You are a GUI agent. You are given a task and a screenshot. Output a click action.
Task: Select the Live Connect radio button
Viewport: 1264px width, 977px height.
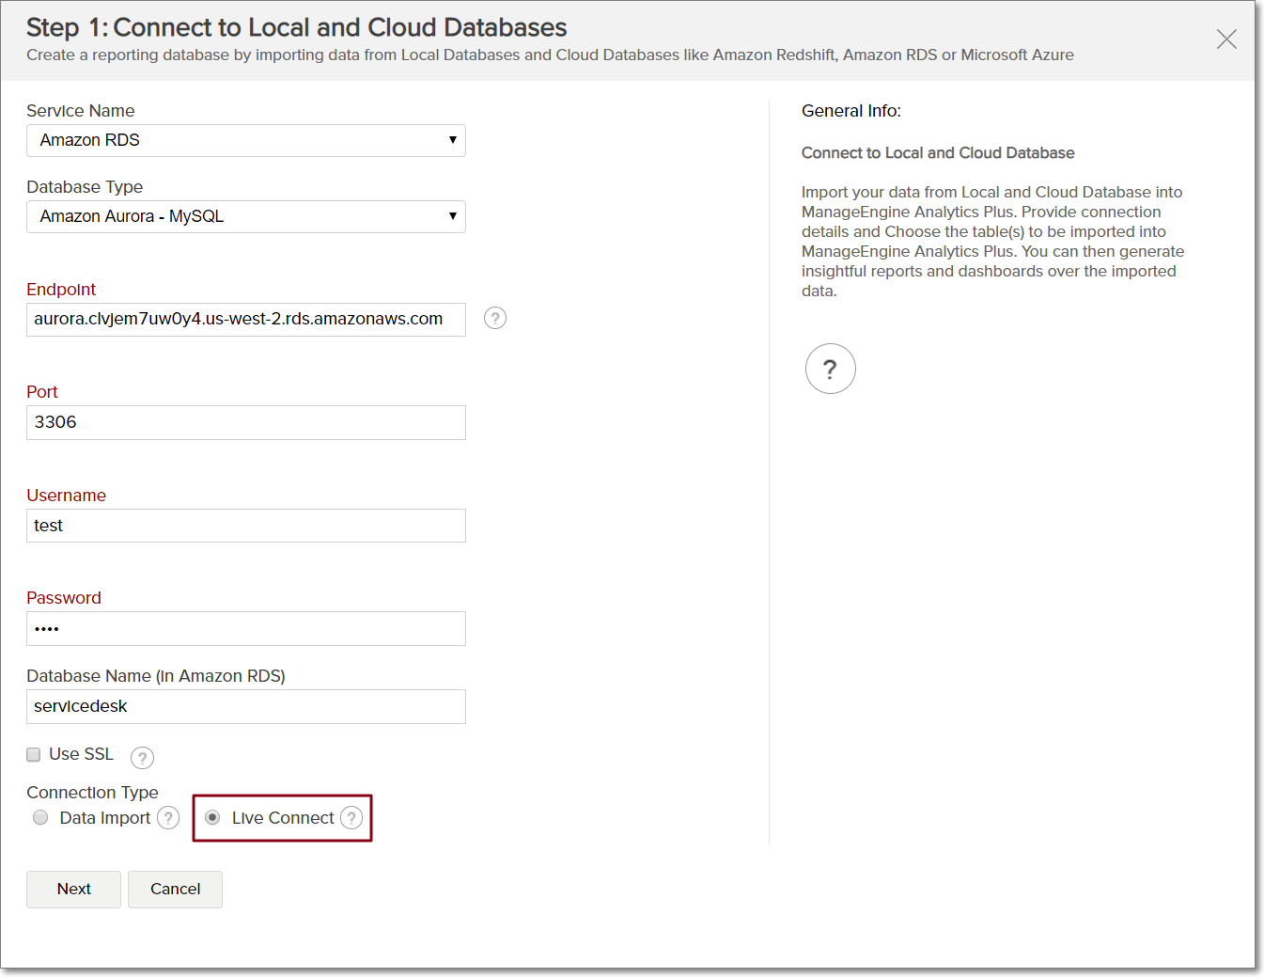tap(212, 817)
